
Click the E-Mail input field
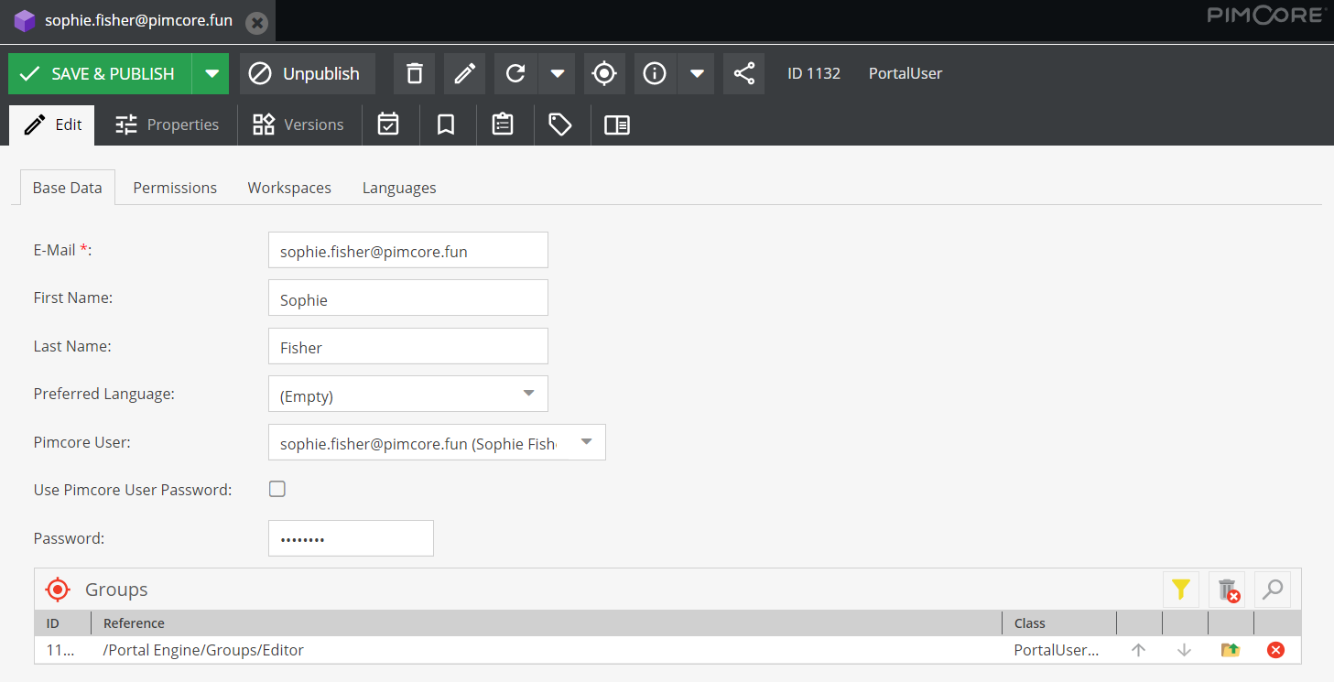pyautogui.click(x=408, y=250)
